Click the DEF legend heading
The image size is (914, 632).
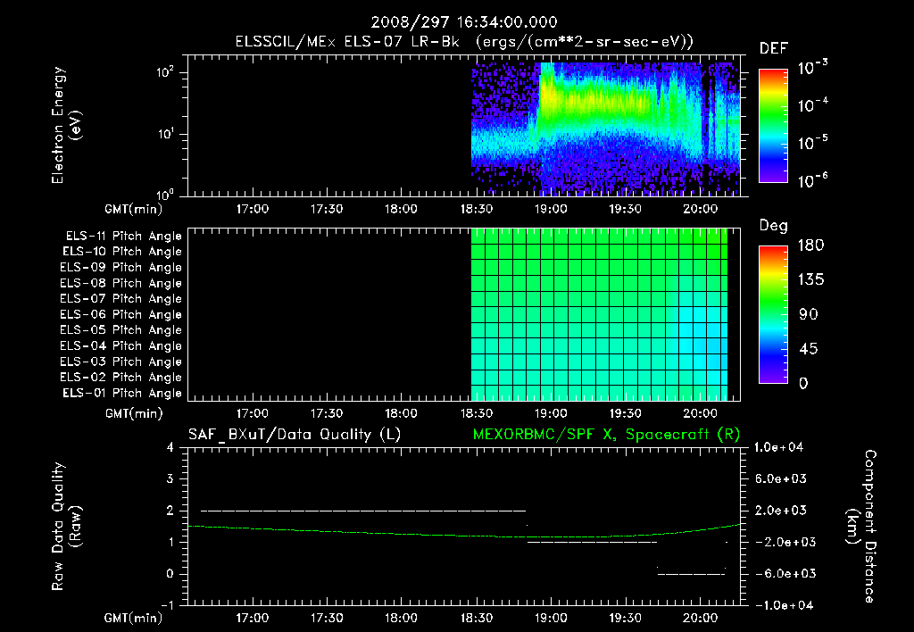coord(774,49)
